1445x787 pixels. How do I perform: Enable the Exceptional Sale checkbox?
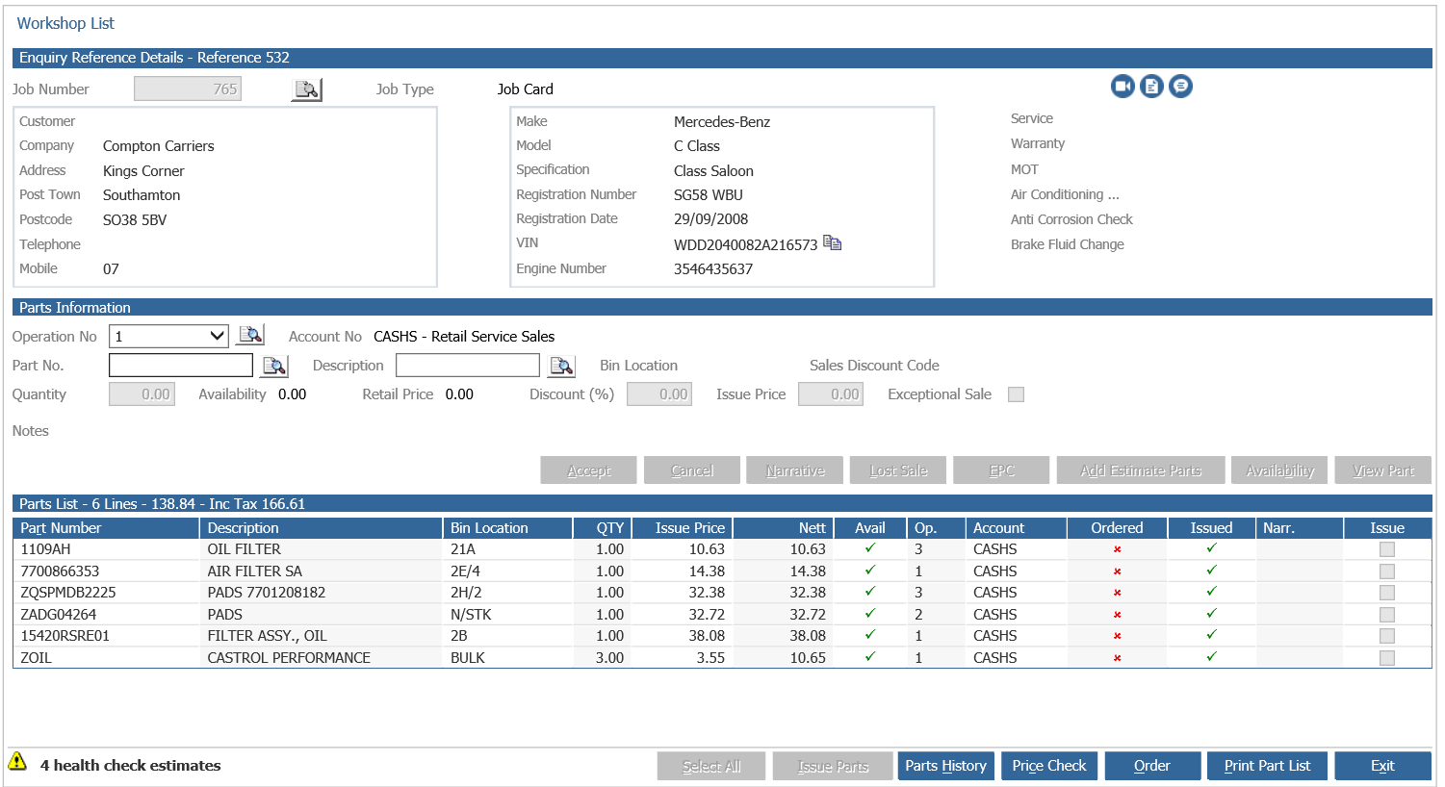pos(1016,393)
